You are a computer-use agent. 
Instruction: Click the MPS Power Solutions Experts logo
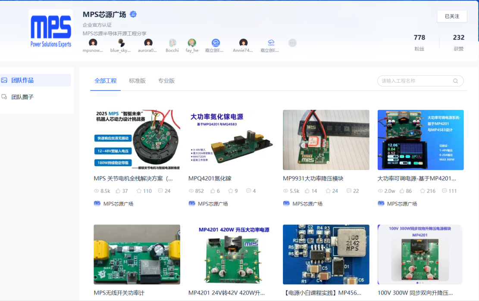click(x=51, y=31)
